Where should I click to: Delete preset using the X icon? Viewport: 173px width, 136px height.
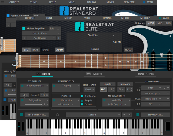(x=130, y=115)
